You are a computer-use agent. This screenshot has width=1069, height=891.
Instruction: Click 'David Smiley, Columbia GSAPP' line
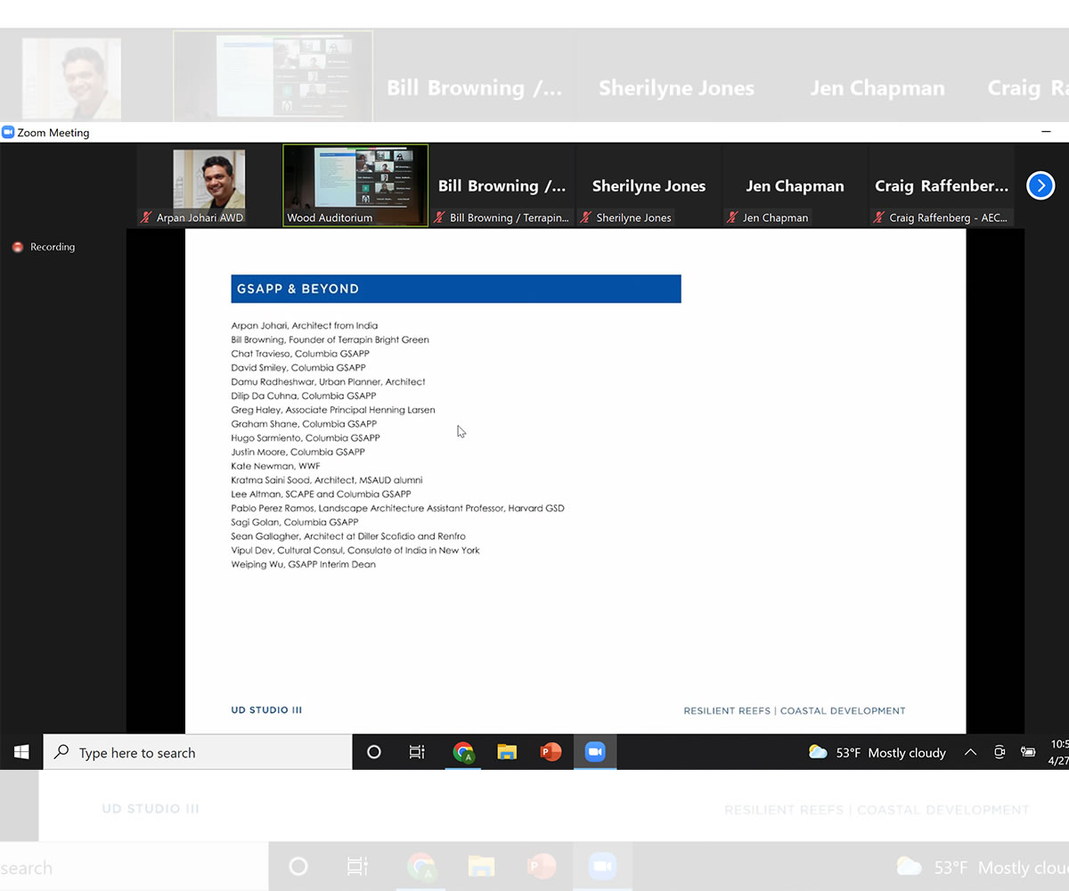tap(298, 368)
